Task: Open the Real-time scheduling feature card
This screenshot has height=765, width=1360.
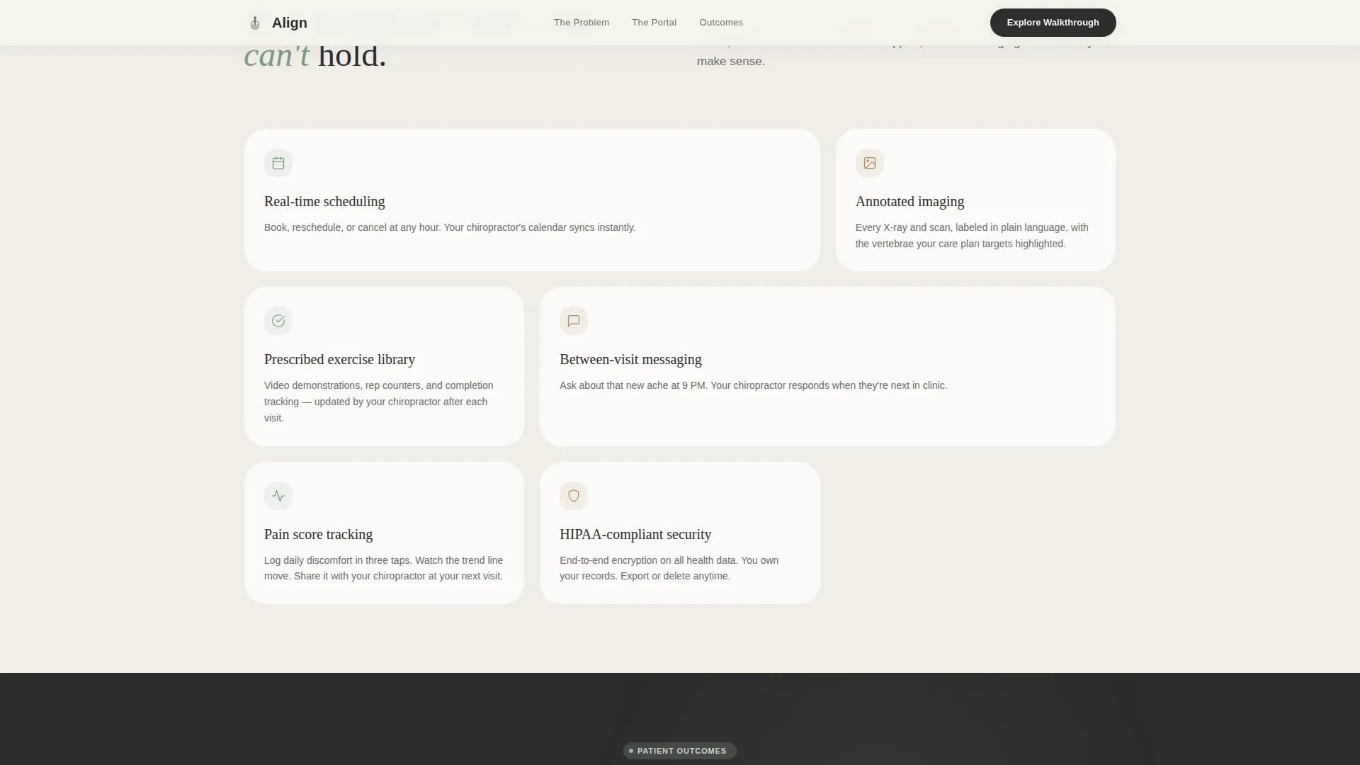Action: (x=531, y=200)
